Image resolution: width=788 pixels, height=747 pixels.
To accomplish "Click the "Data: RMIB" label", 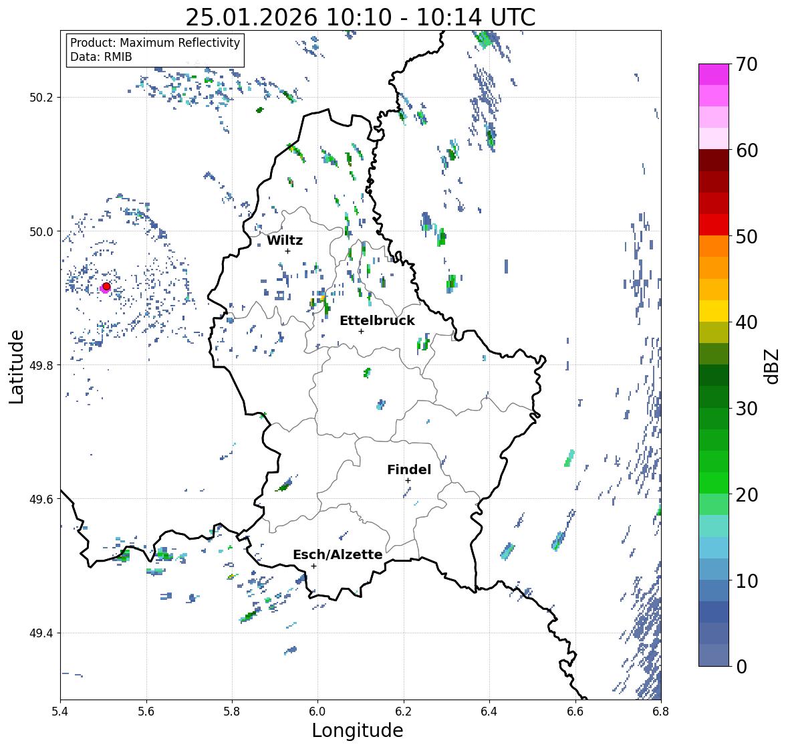I will pos(101,57).
